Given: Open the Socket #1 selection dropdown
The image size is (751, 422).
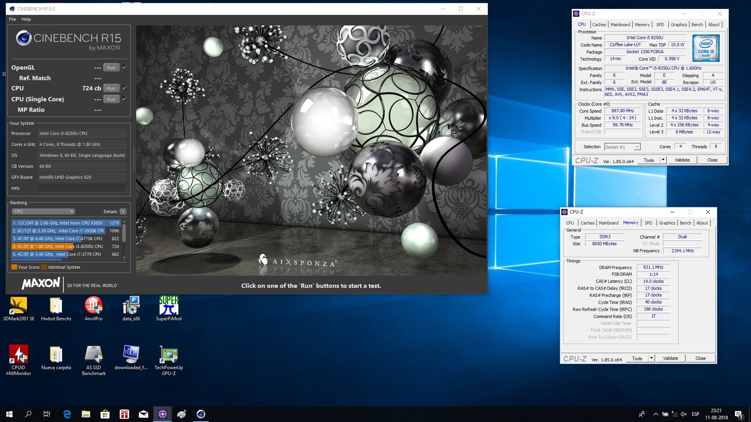Looking at the screenshot, I should (622, 147).
